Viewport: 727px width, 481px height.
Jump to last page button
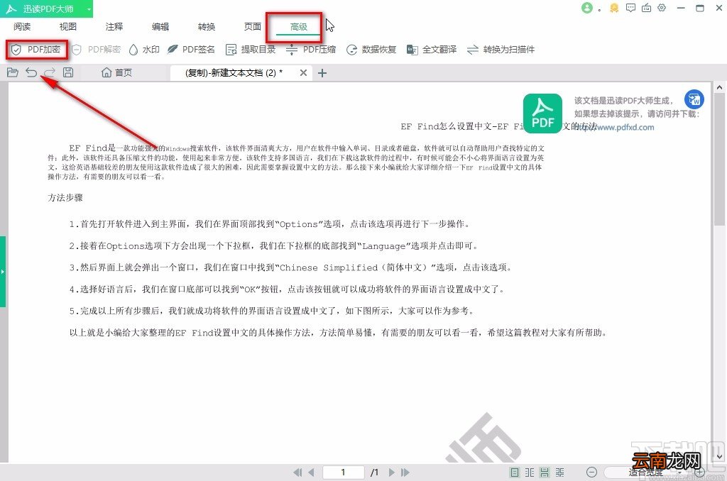405,472
